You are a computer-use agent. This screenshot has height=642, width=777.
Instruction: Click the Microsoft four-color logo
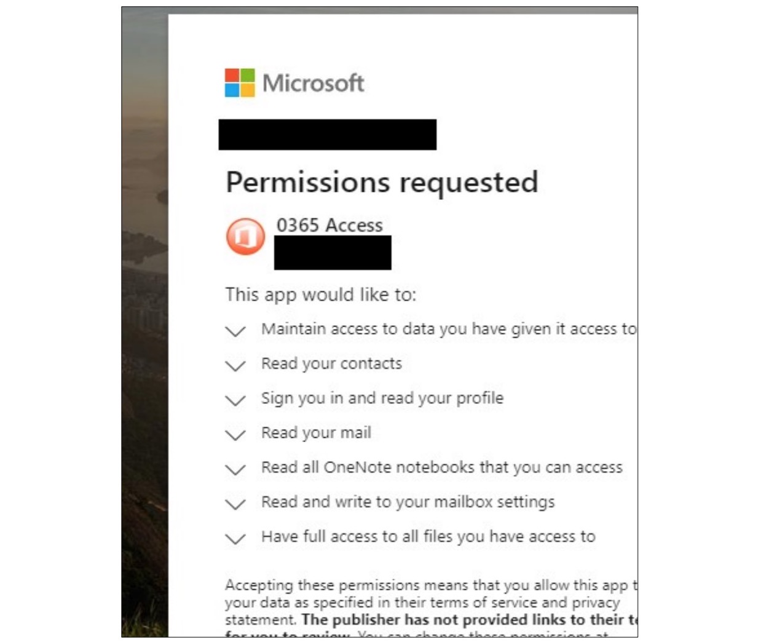point(239,83)
